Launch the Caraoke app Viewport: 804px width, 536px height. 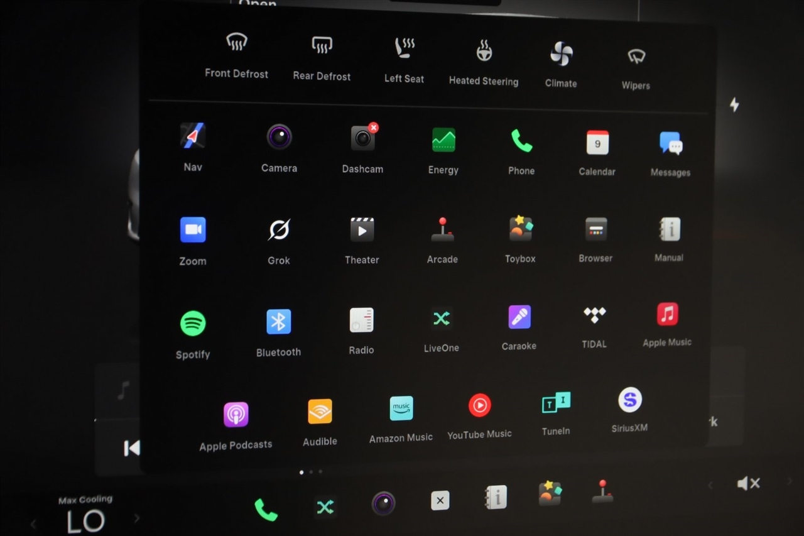pyautogui.click(x=519, y=317)
